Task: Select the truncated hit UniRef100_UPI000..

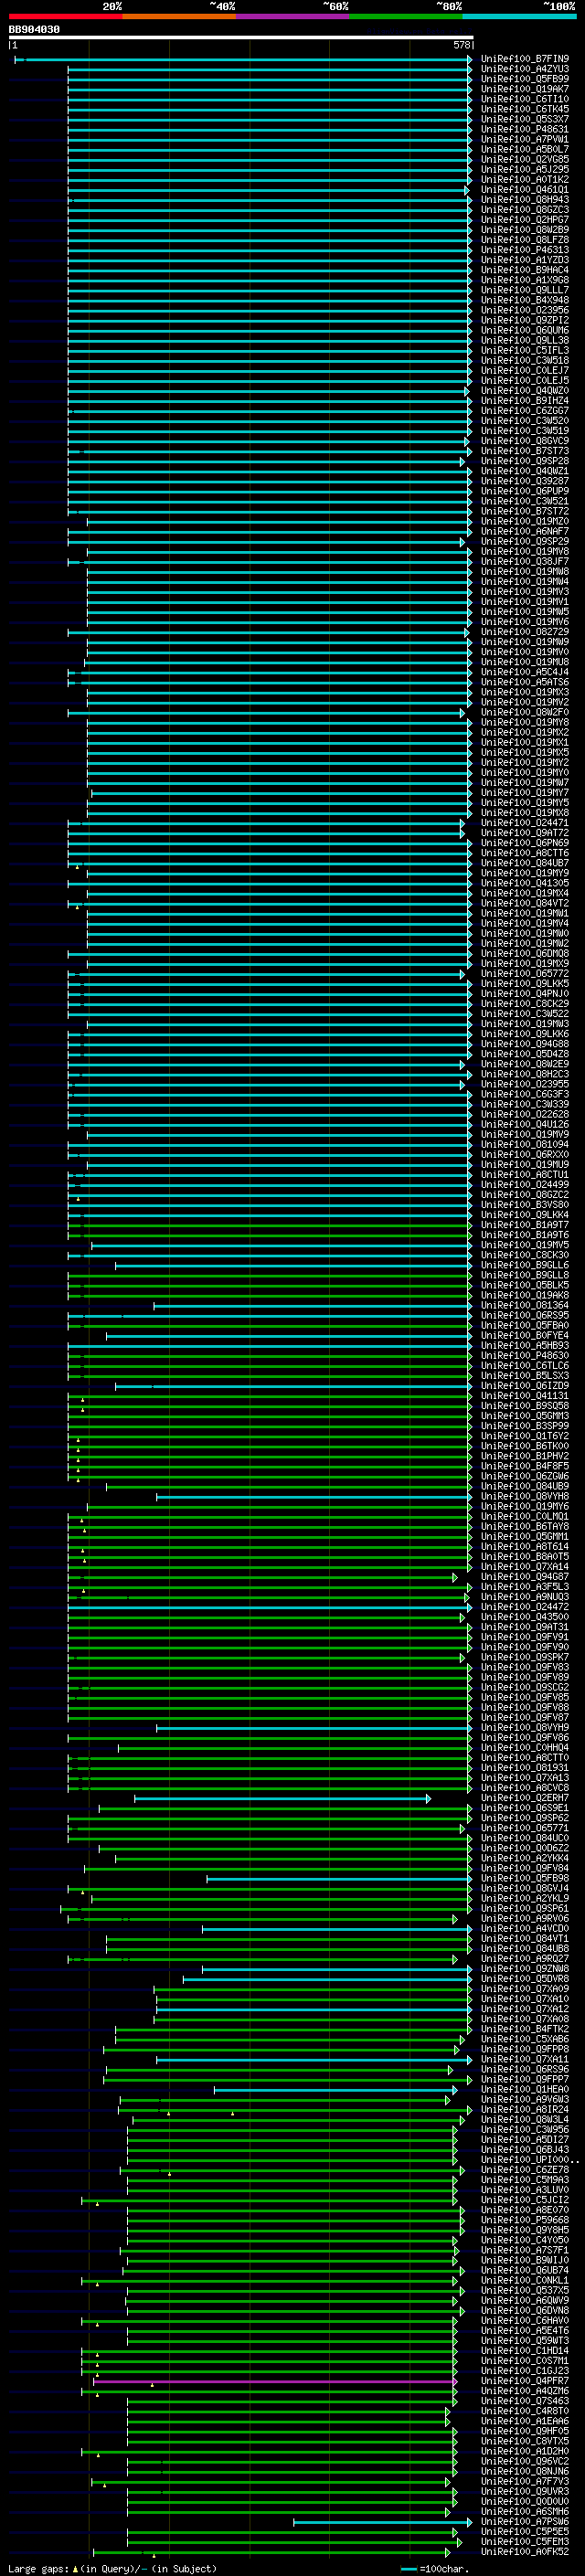Action: click(x=529, y=2160)
